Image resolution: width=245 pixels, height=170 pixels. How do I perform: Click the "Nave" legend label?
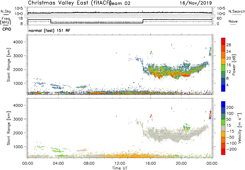233,21
